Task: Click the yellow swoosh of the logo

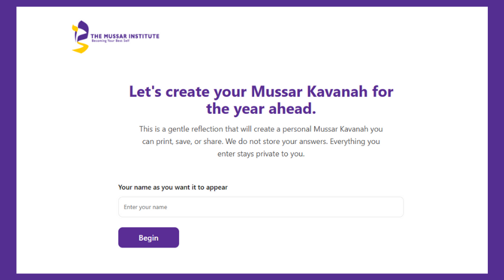Action: 80,48
